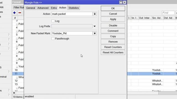The height and width of the screenshot is (99, 177).
Task: Open the Action dropdown arrow
Action: [95, 14]
